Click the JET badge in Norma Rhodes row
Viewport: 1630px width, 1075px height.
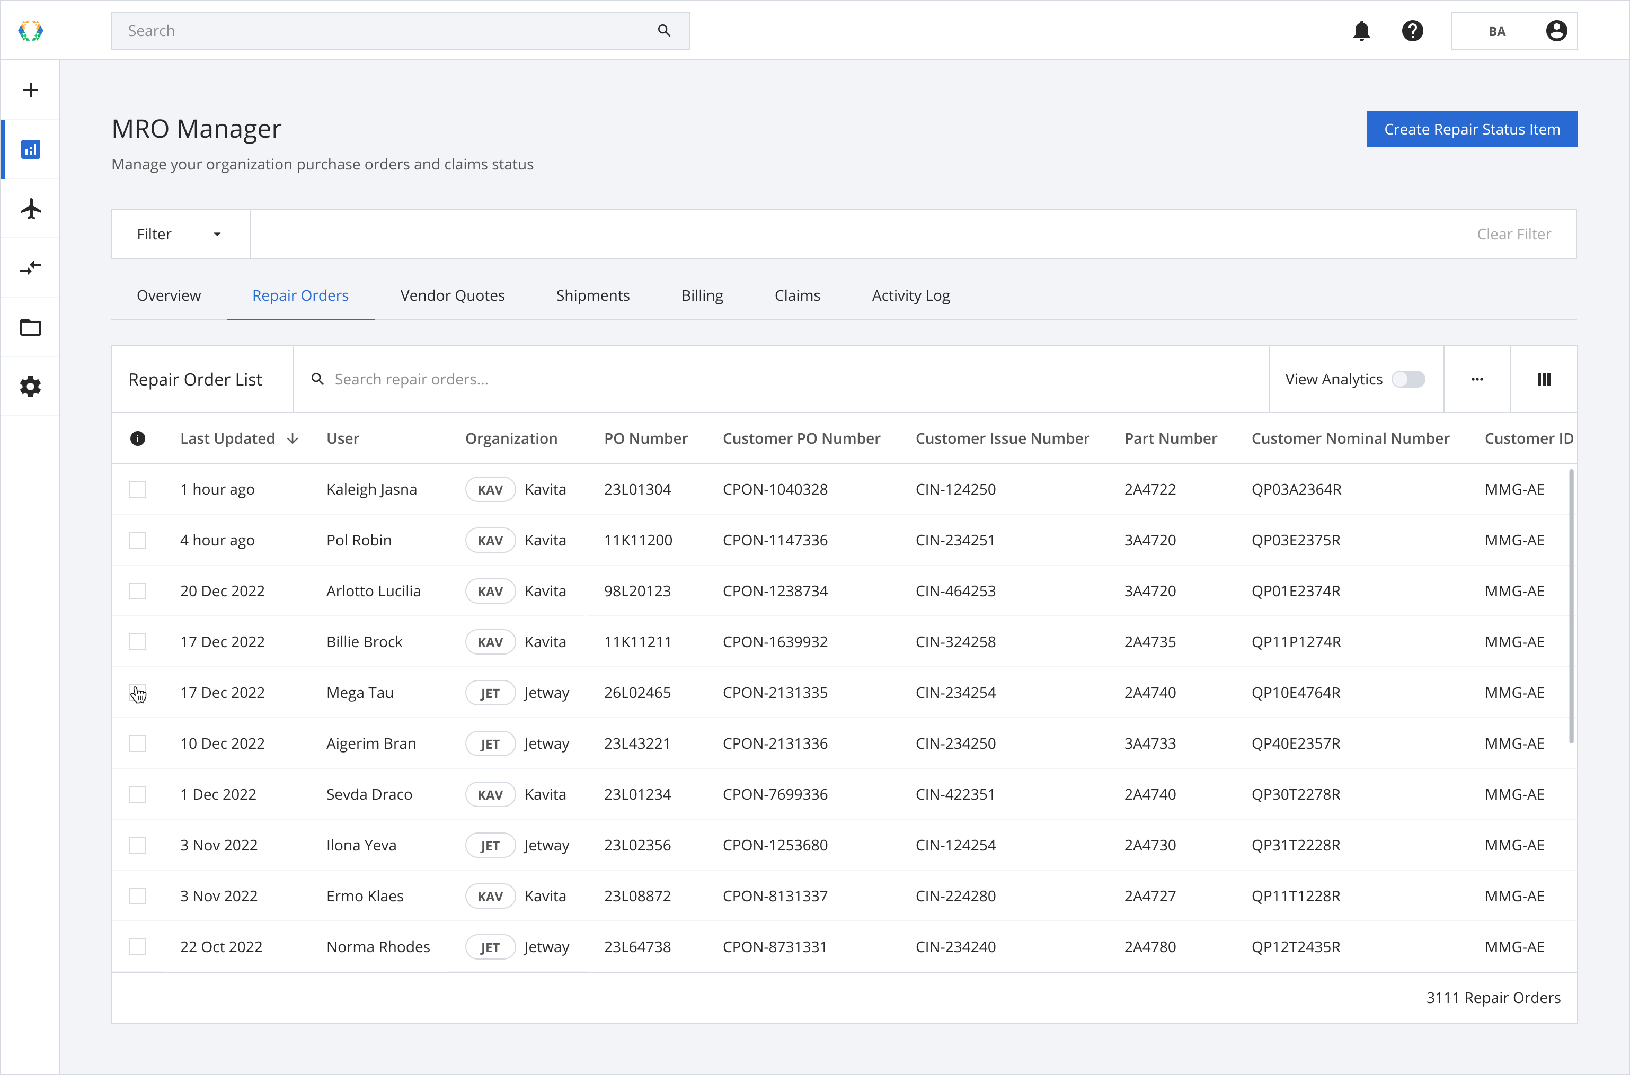(490, 947)
